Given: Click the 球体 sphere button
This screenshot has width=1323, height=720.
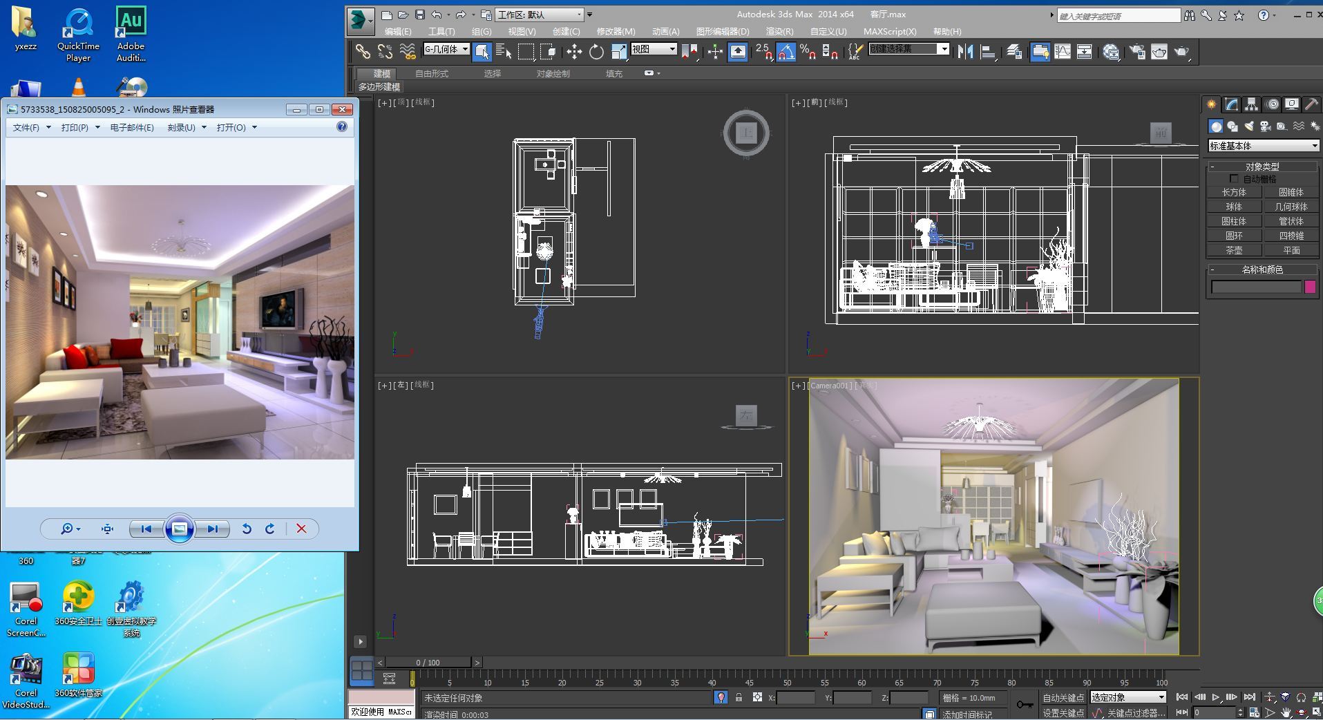Looking at the screenshot, I should tap(1234, 207).
